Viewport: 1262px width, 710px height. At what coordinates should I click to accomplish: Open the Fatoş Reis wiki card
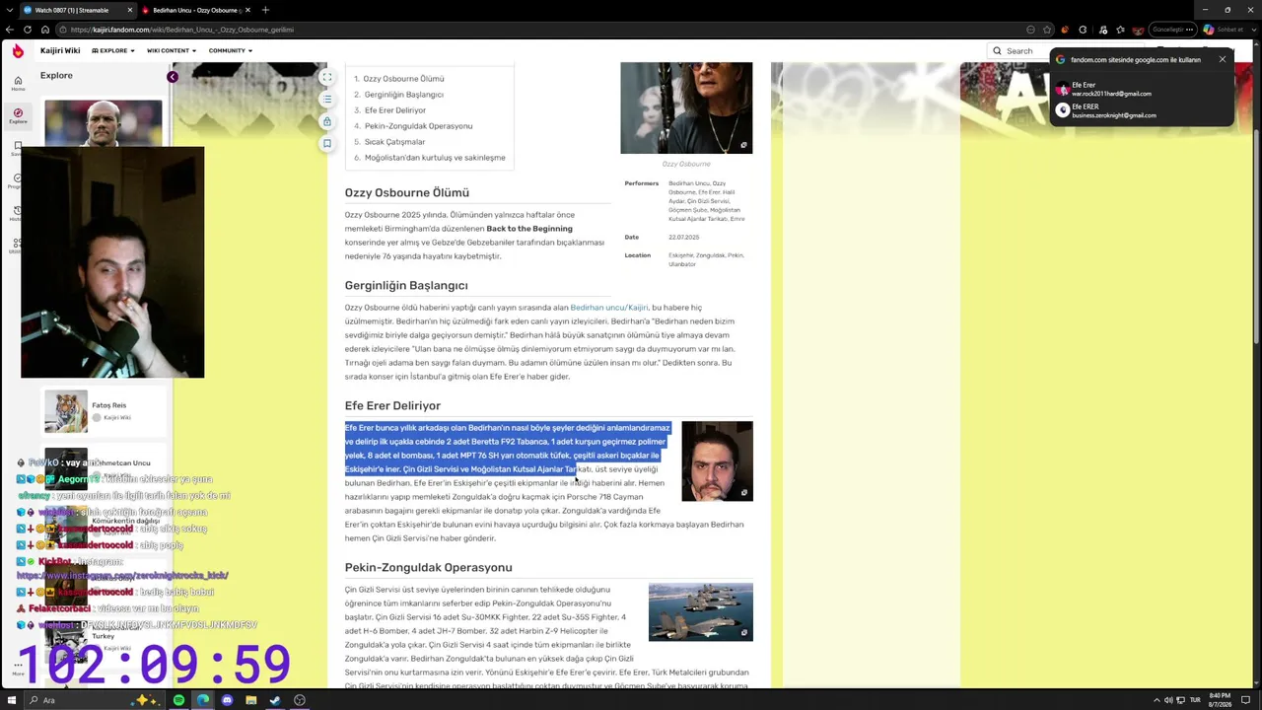click(102, 411)
